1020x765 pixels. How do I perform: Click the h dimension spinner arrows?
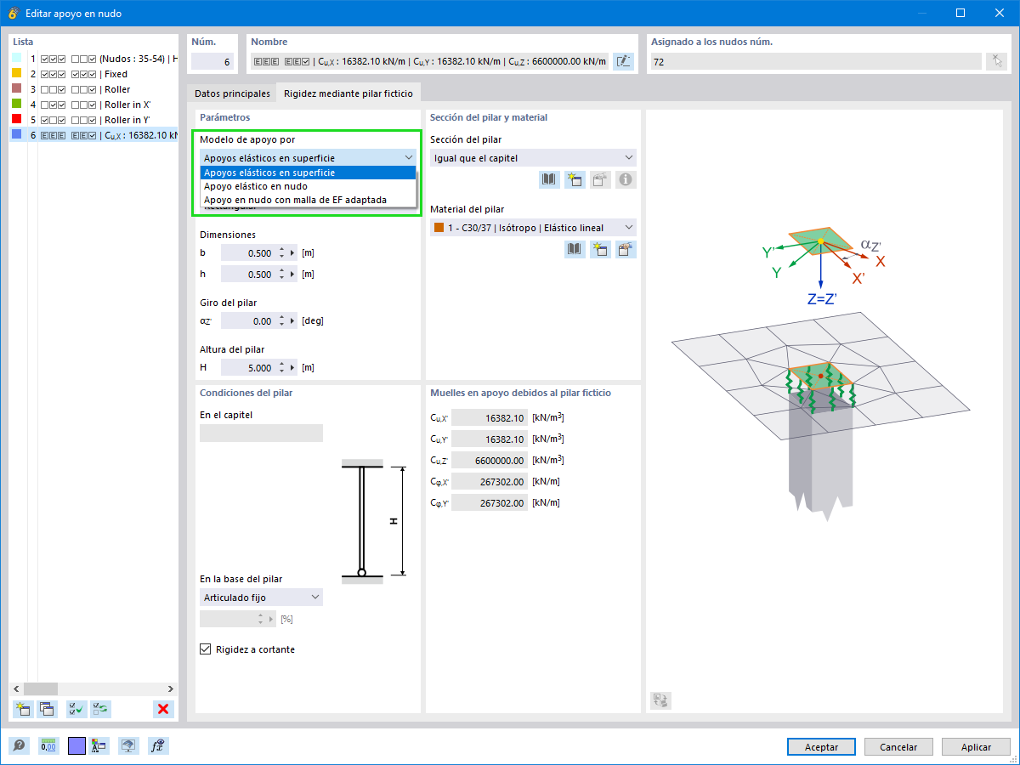(282, 275)
